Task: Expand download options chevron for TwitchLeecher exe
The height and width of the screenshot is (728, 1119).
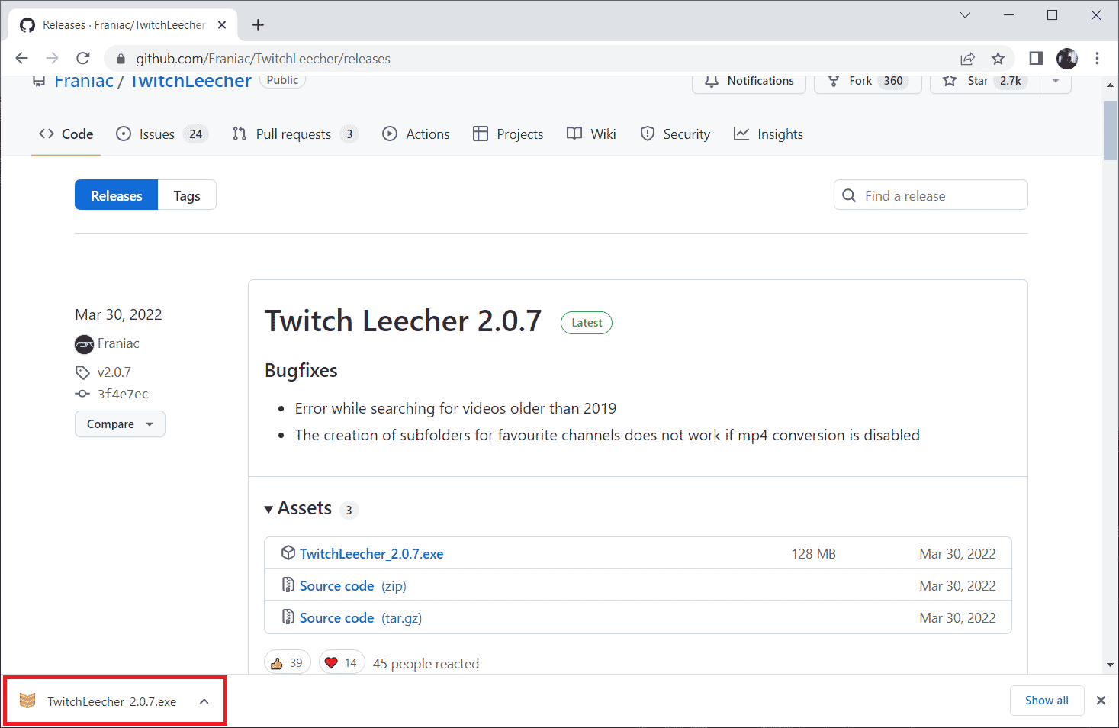Action: point(204,701)
